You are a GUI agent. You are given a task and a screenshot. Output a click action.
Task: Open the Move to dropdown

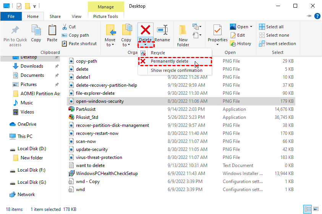coord(110,35)
